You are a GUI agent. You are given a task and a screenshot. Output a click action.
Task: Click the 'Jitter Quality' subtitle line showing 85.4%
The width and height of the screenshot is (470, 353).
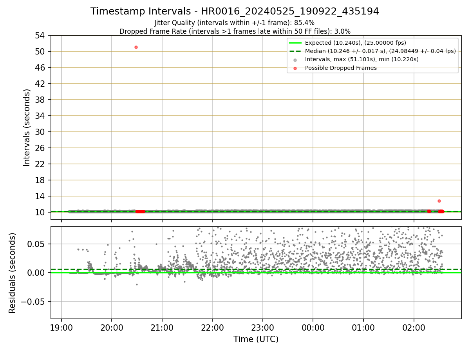coord(235,23)
